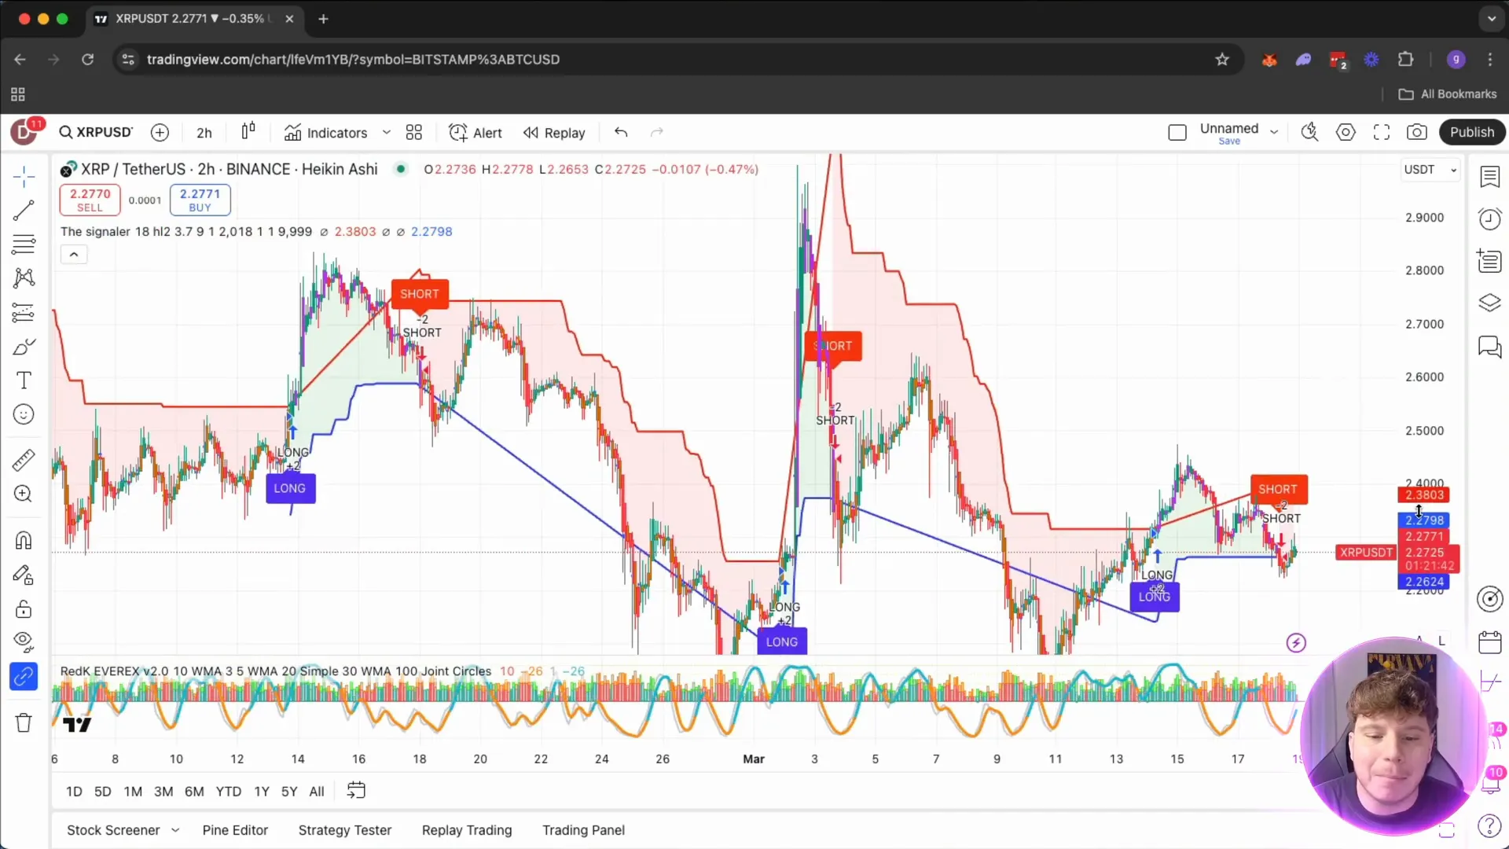Viewport: 1509px width, 849px height.
Task: Select the trend line drawing tool
Action: tap(24, 210)
